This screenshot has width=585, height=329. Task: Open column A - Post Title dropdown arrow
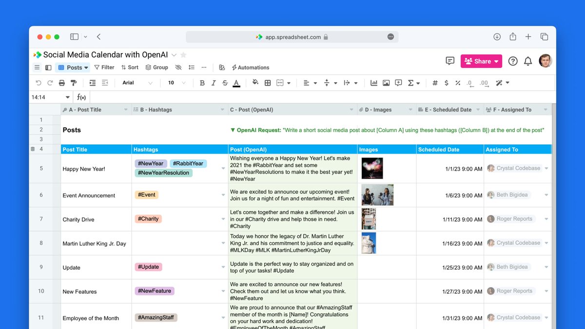tap(126, 110)
